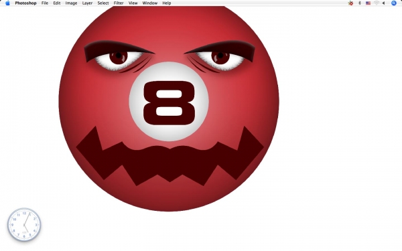The image size is (402, 251).
Task: Open the Image menu
Action: coord(71,3)
